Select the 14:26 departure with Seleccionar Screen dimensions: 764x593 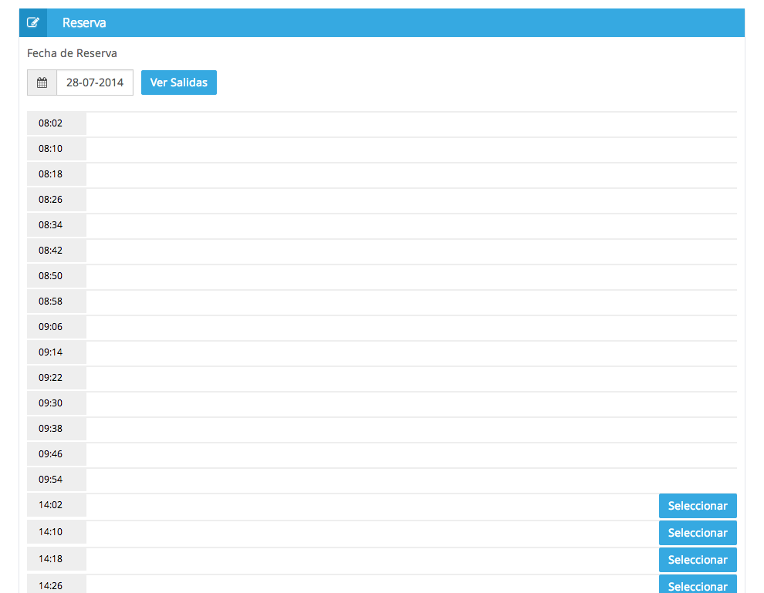(x=698, y=585)
